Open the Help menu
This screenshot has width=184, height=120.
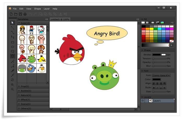pyautogui.click(x=55, y=9)
